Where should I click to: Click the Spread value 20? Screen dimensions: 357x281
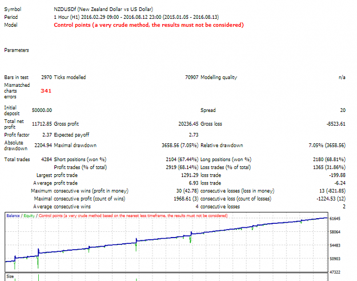pos(343,110)
